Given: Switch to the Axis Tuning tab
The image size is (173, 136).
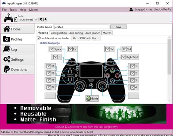Looking at the screenshot, I should [x=76, y=33].
